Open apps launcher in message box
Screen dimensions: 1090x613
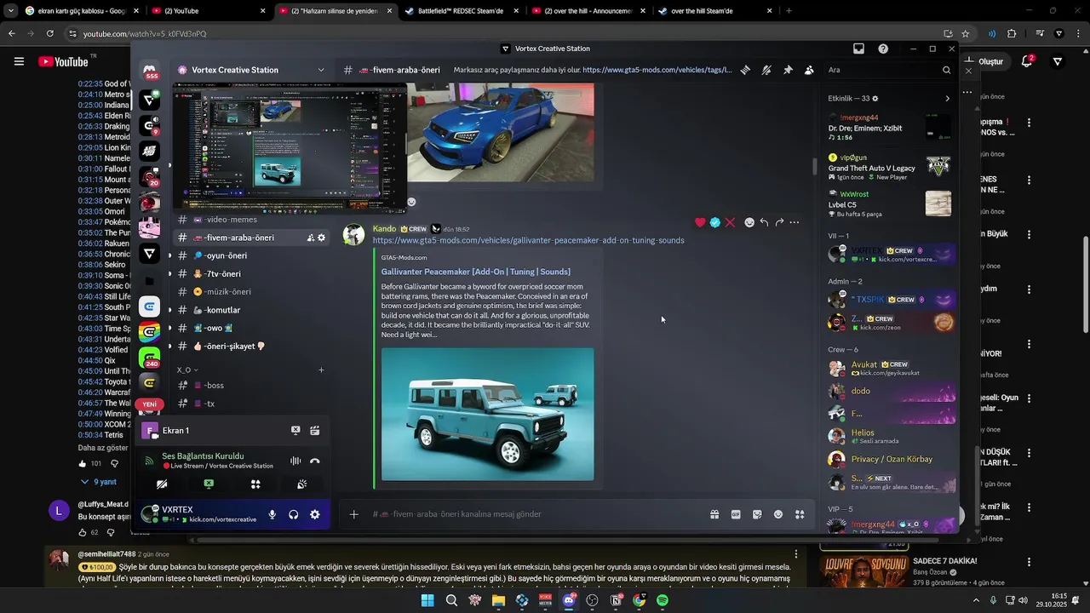pyautogui.click(x=800, y=514)
